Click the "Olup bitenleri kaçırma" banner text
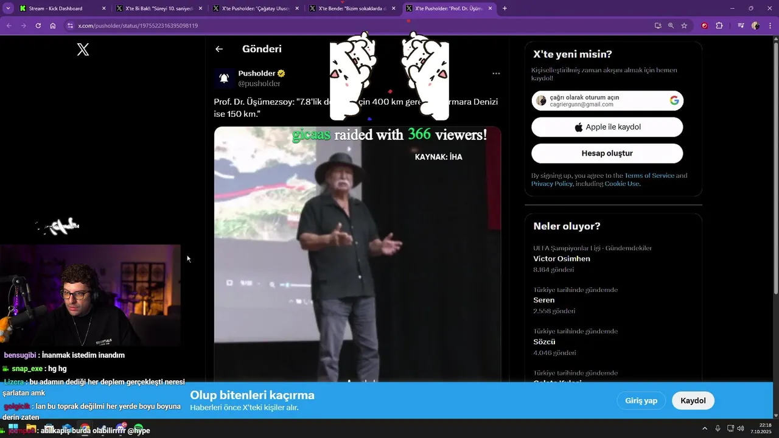 click(x=252, y=395)
